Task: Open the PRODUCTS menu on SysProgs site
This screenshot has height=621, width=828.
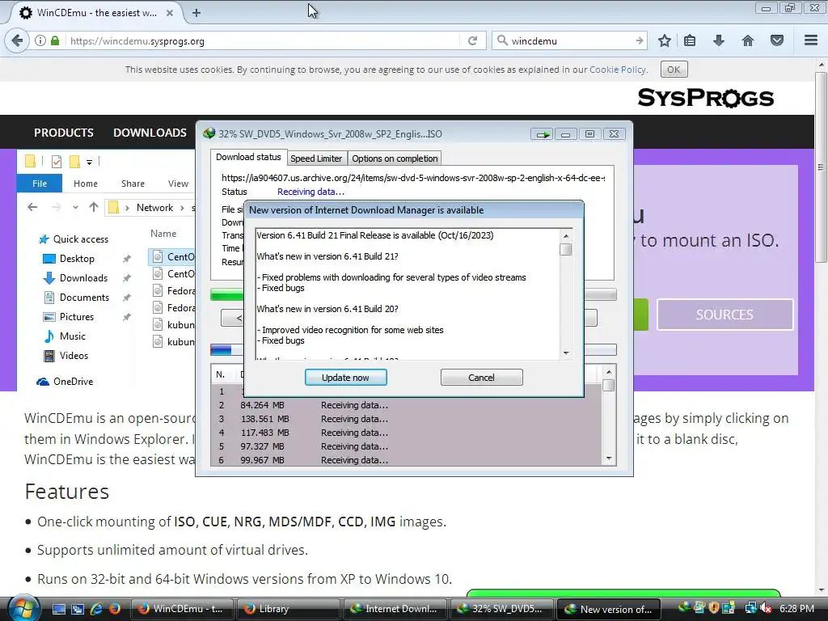Action: tap(64, 133)
